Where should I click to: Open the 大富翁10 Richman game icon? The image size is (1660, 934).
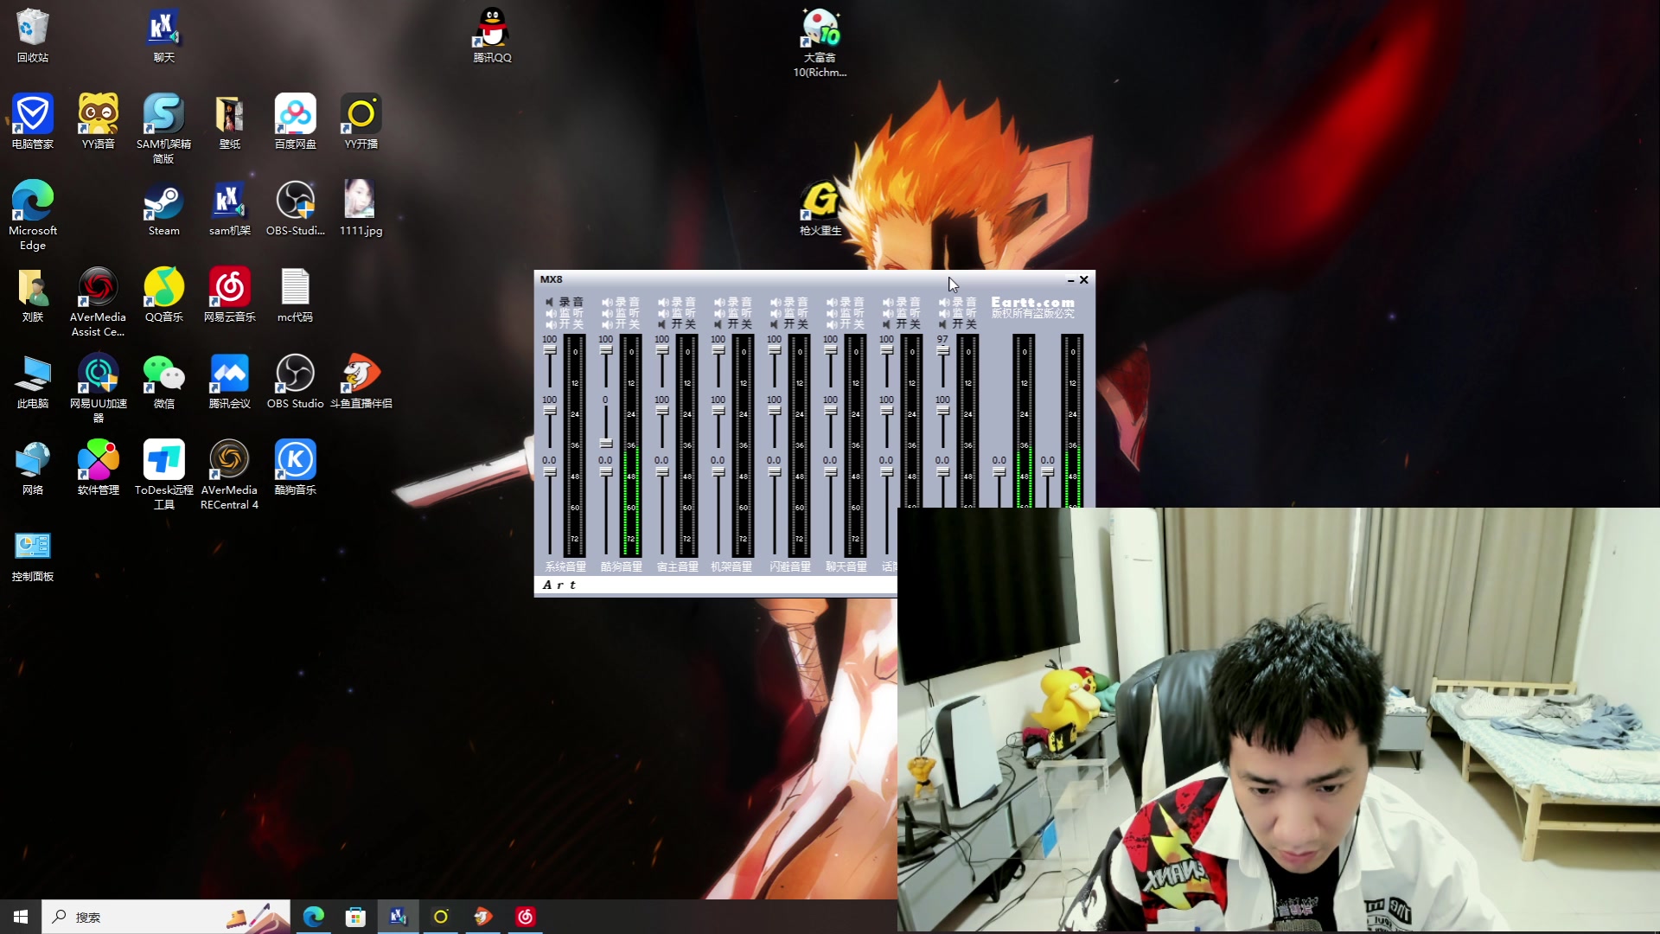[820, 42]
